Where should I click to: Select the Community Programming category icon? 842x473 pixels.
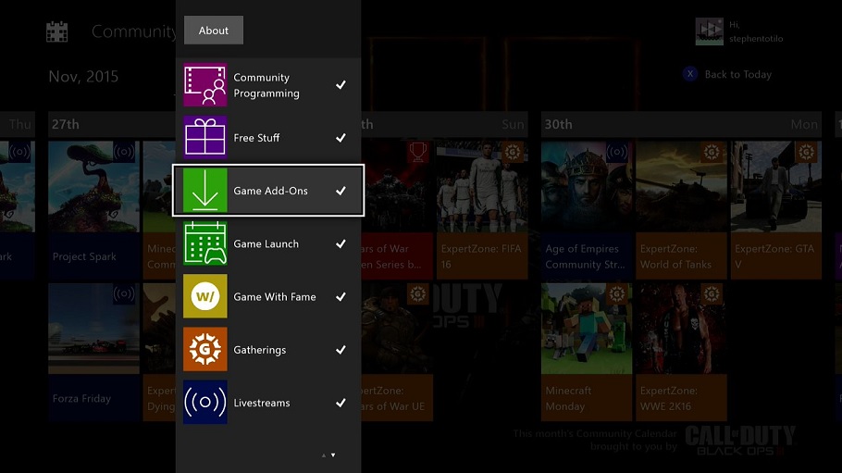click(x=205, y=85)
